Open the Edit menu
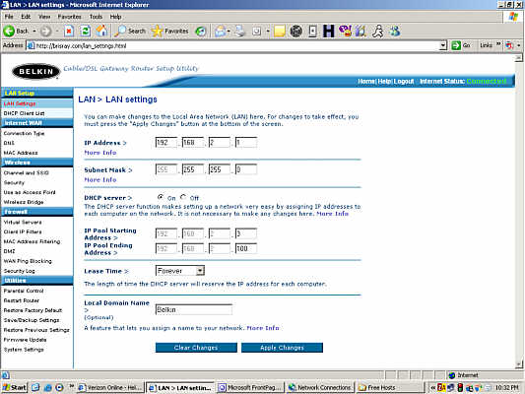525x394 pixels. click(26, 17)
